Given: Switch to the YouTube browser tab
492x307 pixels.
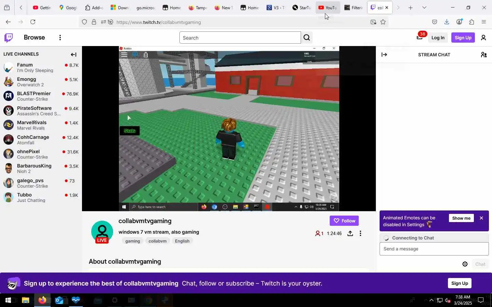Looking at the screenshot, I should click(328, 8).
